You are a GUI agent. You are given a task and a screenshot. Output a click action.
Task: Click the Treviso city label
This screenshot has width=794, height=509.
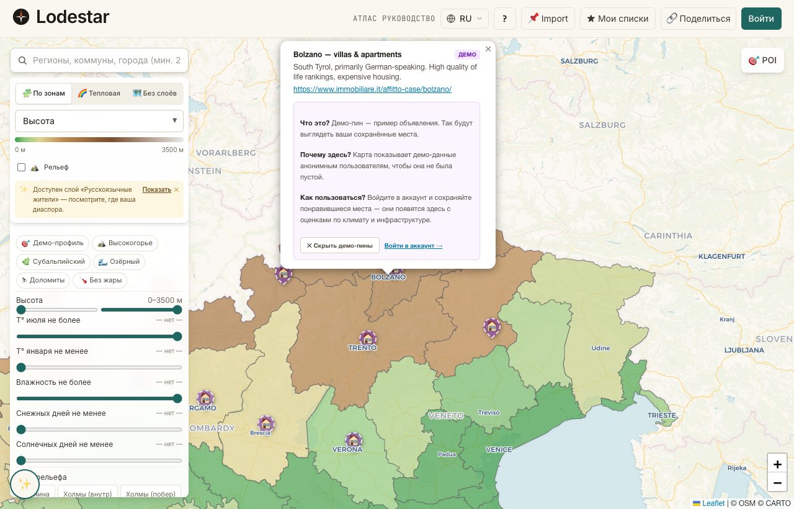[489, 413]
